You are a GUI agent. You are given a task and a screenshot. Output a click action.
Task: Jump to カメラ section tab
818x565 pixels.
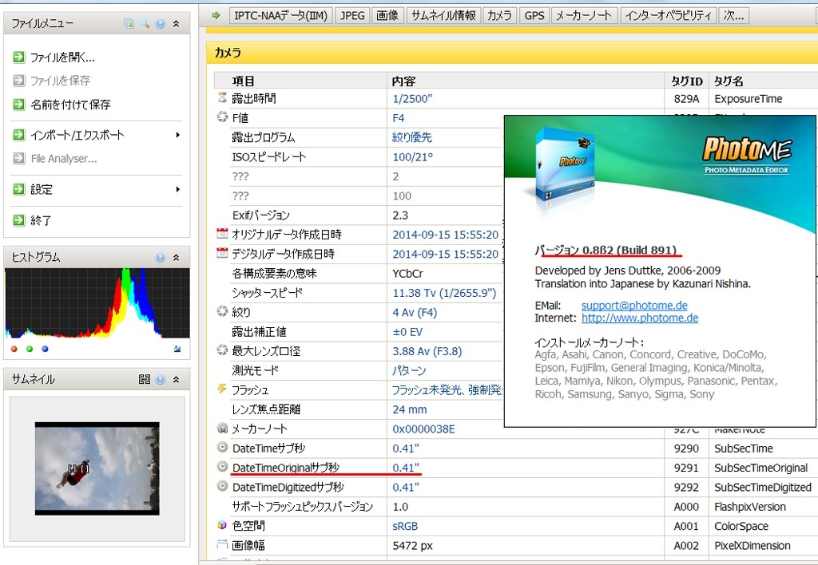[499, 16]
